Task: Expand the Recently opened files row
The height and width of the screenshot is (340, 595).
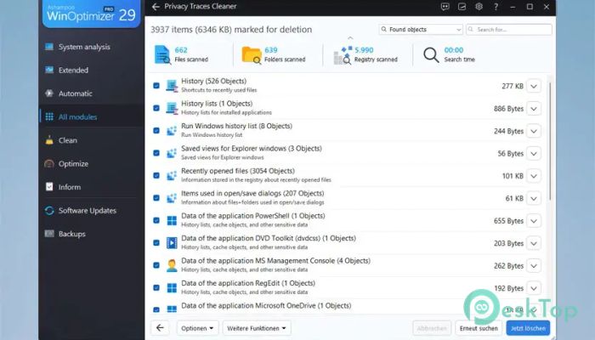Action: tap(534, 176)
